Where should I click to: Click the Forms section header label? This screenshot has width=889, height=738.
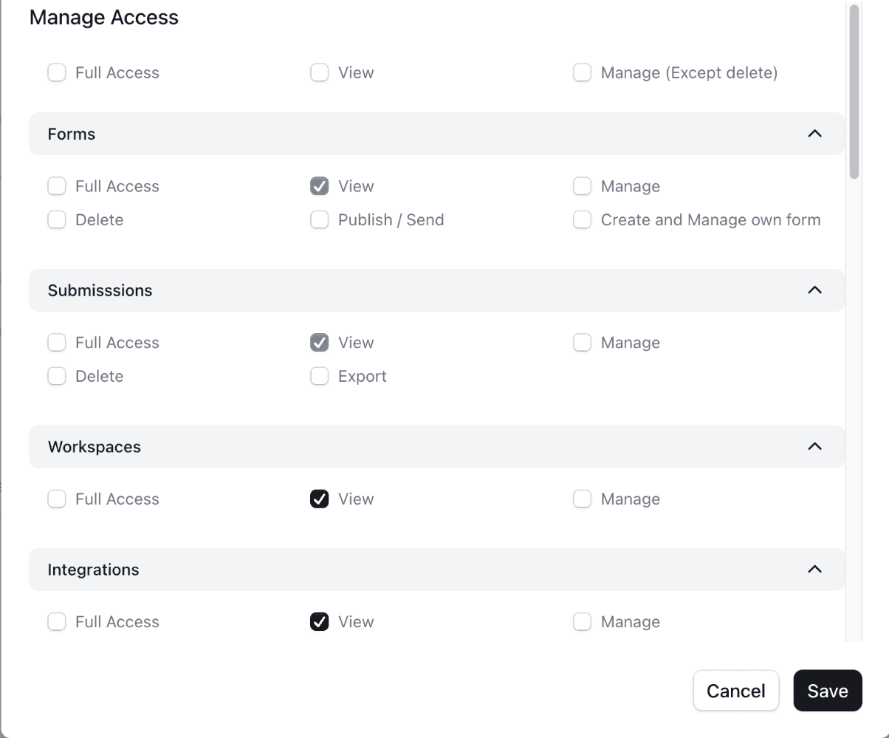pyautogui.click(x=72, y=134)
